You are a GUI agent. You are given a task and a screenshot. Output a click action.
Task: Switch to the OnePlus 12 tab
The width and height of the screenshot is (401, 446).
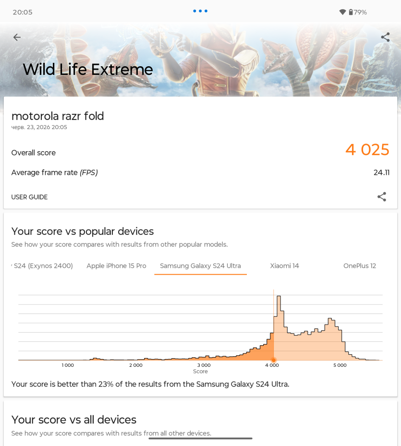click(360, 266)
